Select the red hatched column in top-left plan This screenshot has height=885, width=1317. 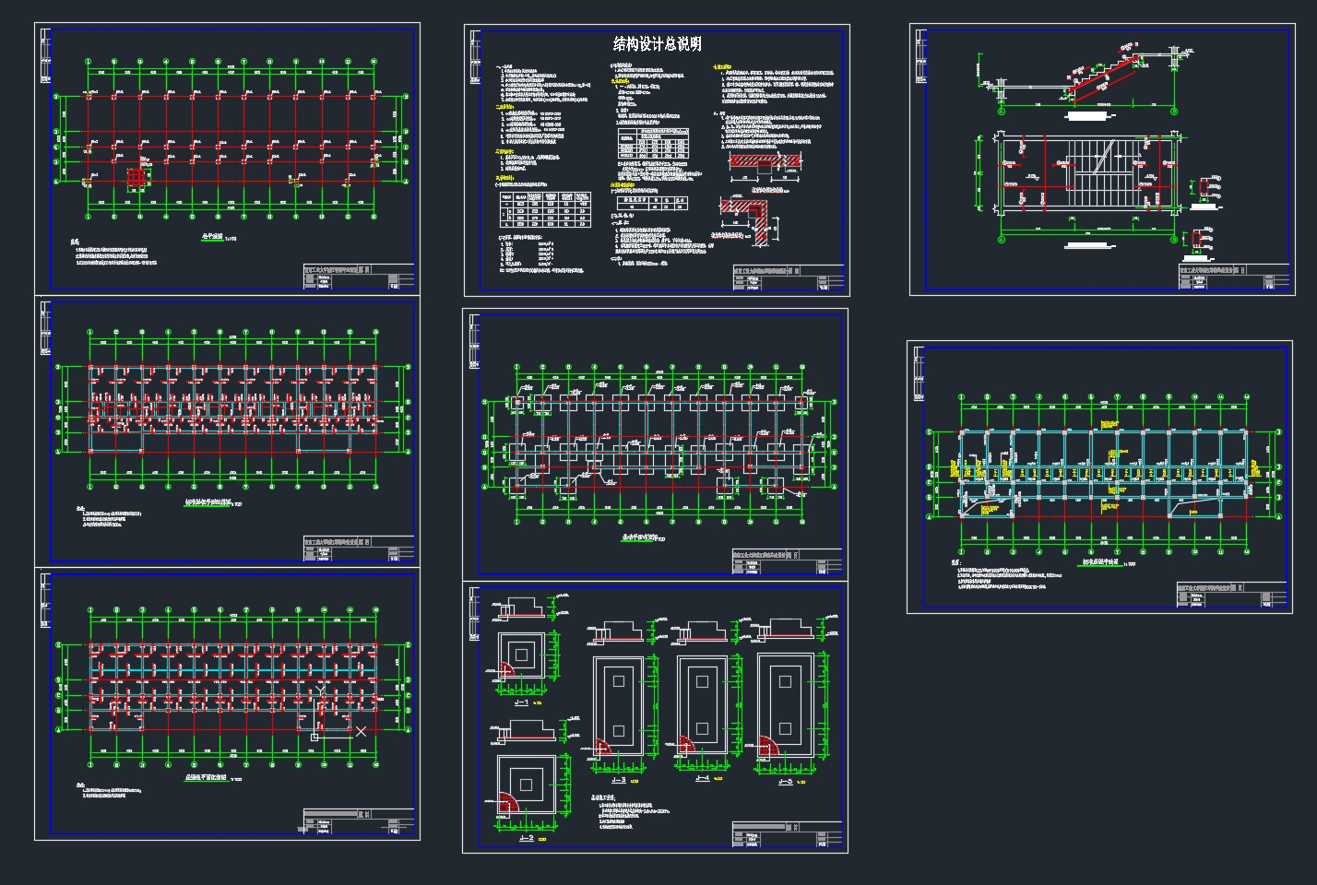point(136,176)
